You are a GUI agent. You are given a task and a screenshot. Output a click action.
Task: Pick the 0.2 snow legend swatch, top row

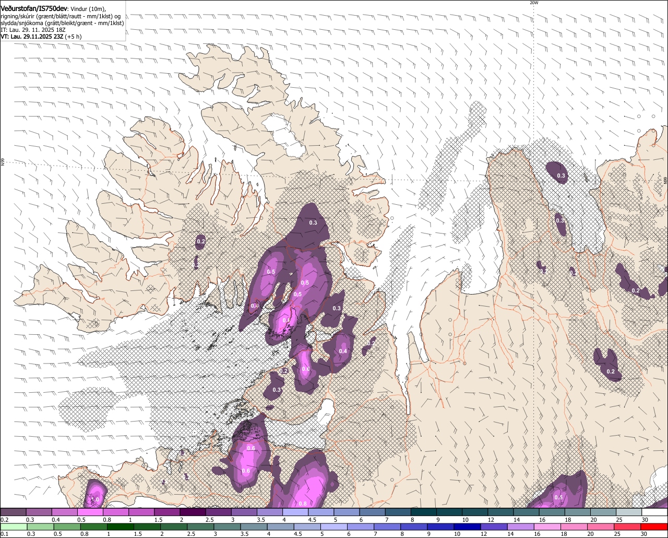coord(13,512)
